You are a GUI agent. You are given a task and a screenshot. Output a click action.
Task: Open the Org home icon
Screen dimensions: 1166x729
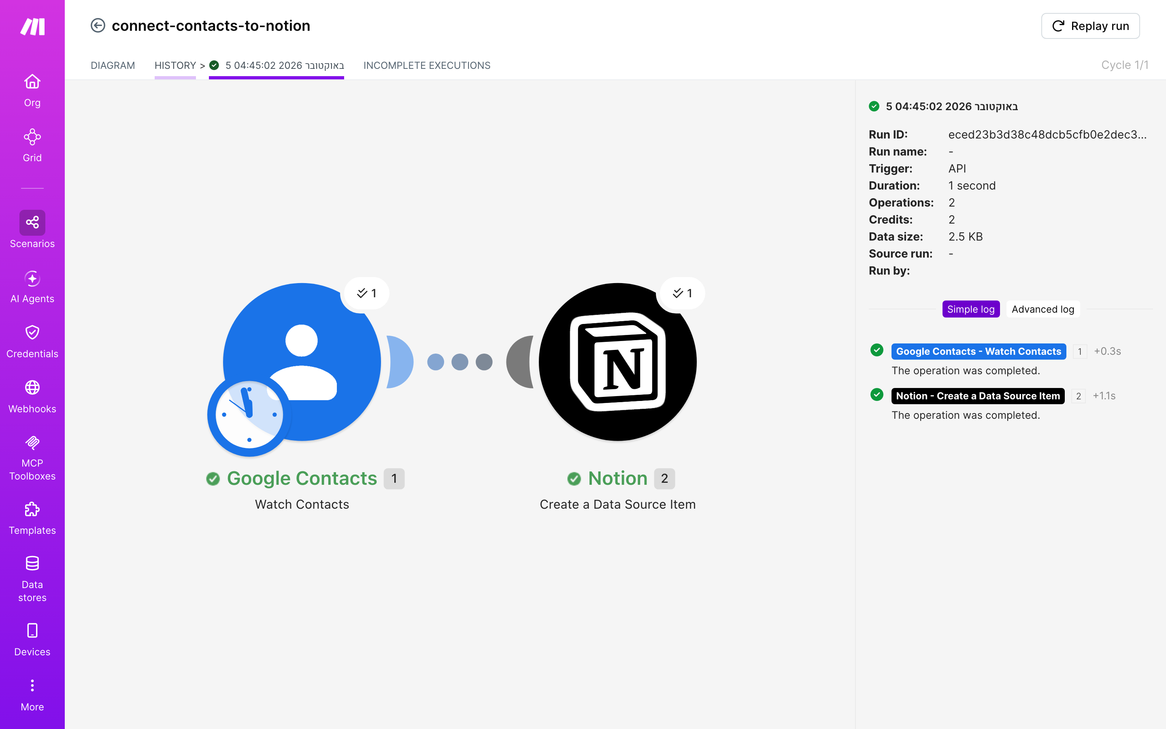point(32,81)
